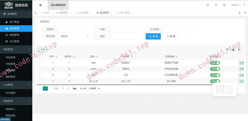Screen dimensions: 248x121
Task: Click the blue 查询 search button
Action: [153, 36]
